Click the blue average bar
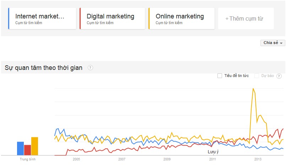The height and width of the screenshot is (165, 286). point(20,148)
